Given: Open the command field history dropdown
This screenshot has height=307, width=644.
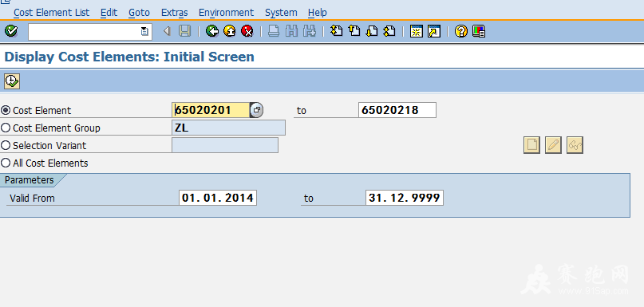Looking at the screenshot, I should tap(144, 31).
